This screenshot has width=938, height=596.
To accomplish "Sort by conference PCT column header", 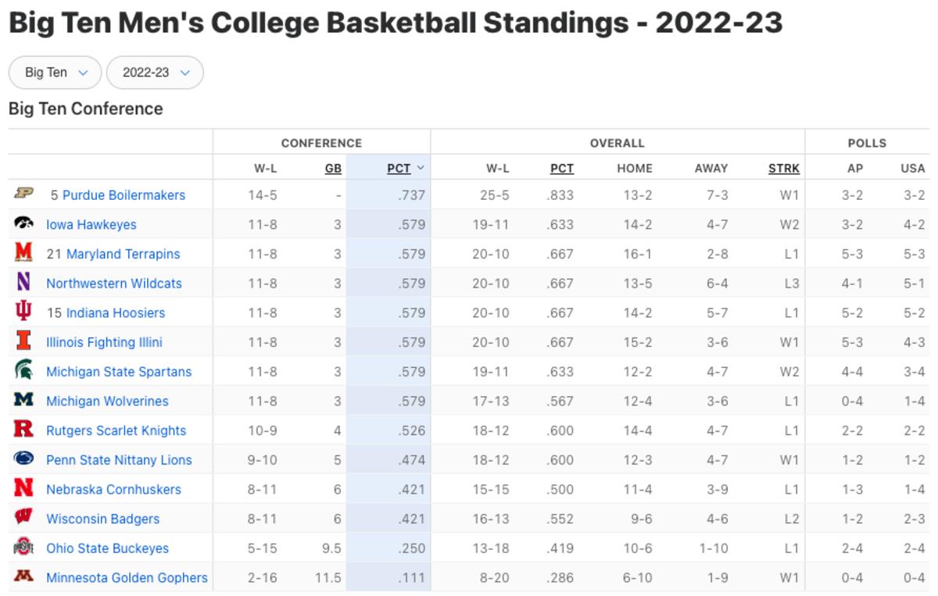I will click(x=399, y=168).
